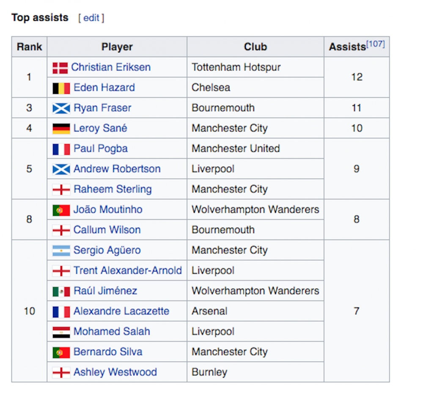The image size is (423, 396).
Task: Open the edit link for Top assists
Action: [91, 18]
